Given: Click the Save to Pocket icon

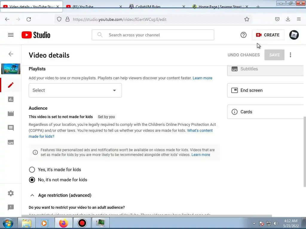Looking at the screenshot, I should (277, 19).
